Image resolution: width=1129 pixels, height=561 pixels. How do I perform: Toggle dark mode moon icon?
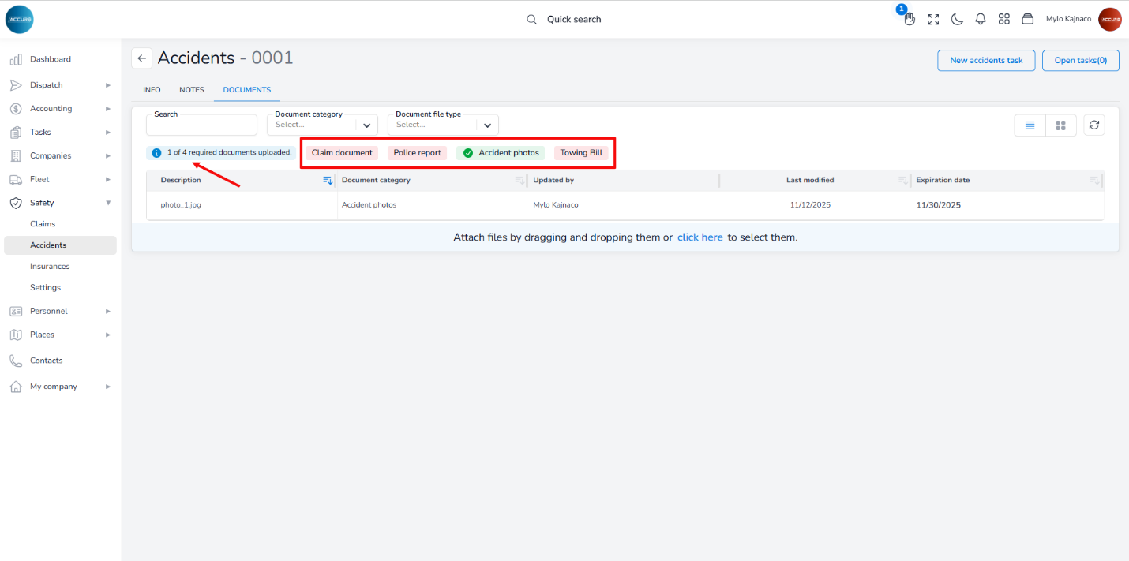957,19
